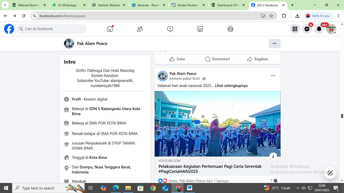This screenshot has height=193, width=344.
Task: Click the Profil info icon in Intro
Action: coord(66,99)
